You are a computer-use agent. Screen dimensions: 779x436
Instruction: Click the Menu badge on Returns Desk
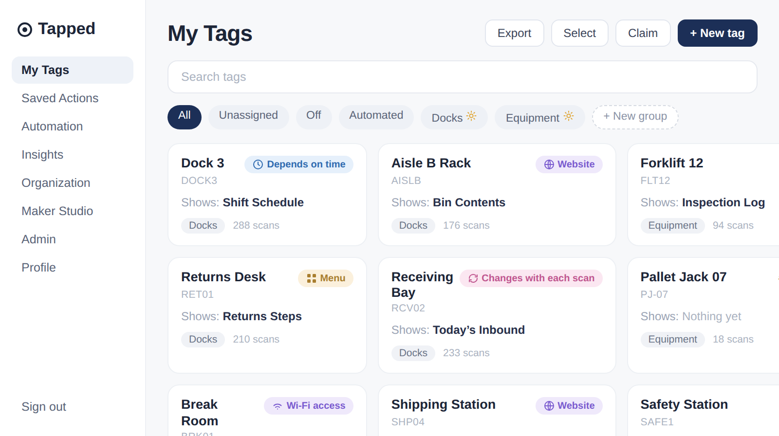click(326, 278)
